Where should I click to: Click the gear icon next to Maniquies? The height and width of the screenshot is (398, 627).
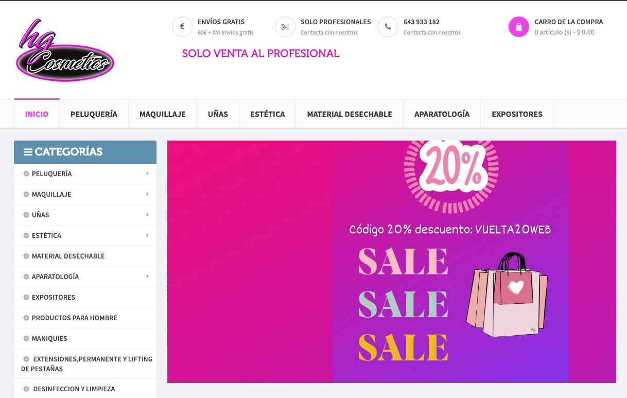26,338
